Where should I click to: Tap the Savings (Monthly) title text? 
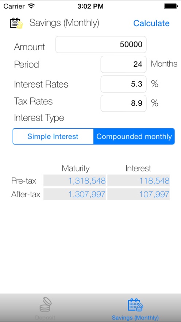pos(64,23)
